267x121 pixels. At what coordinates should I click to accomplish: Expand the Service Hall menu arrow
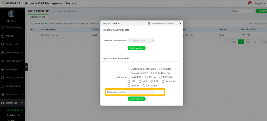coord(22,44)
